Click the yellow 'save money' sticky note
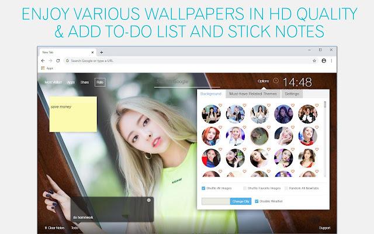Viewport: 374px width, 234px height. tap(73, 114)
